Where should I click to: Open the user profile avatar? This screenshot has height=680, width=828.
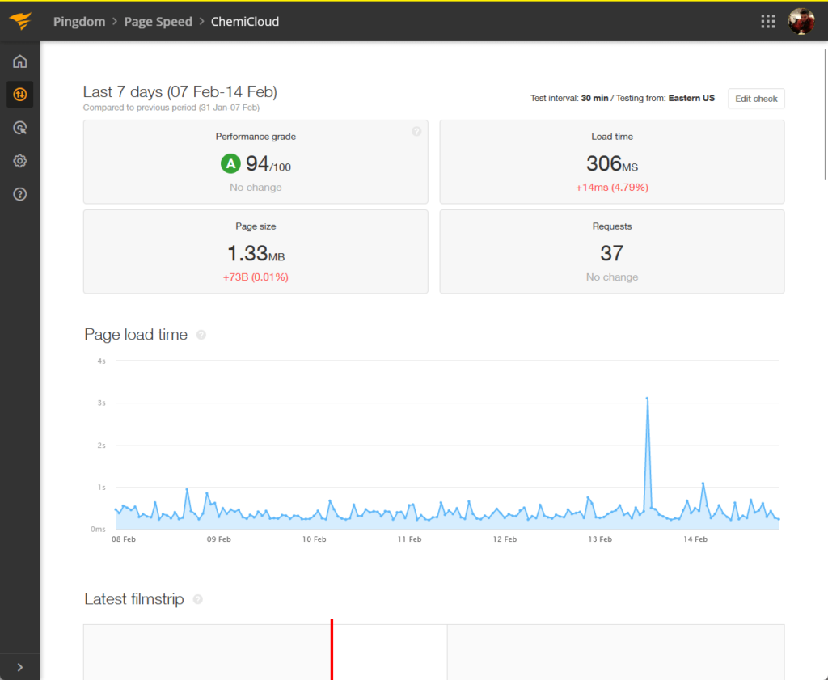801,21
